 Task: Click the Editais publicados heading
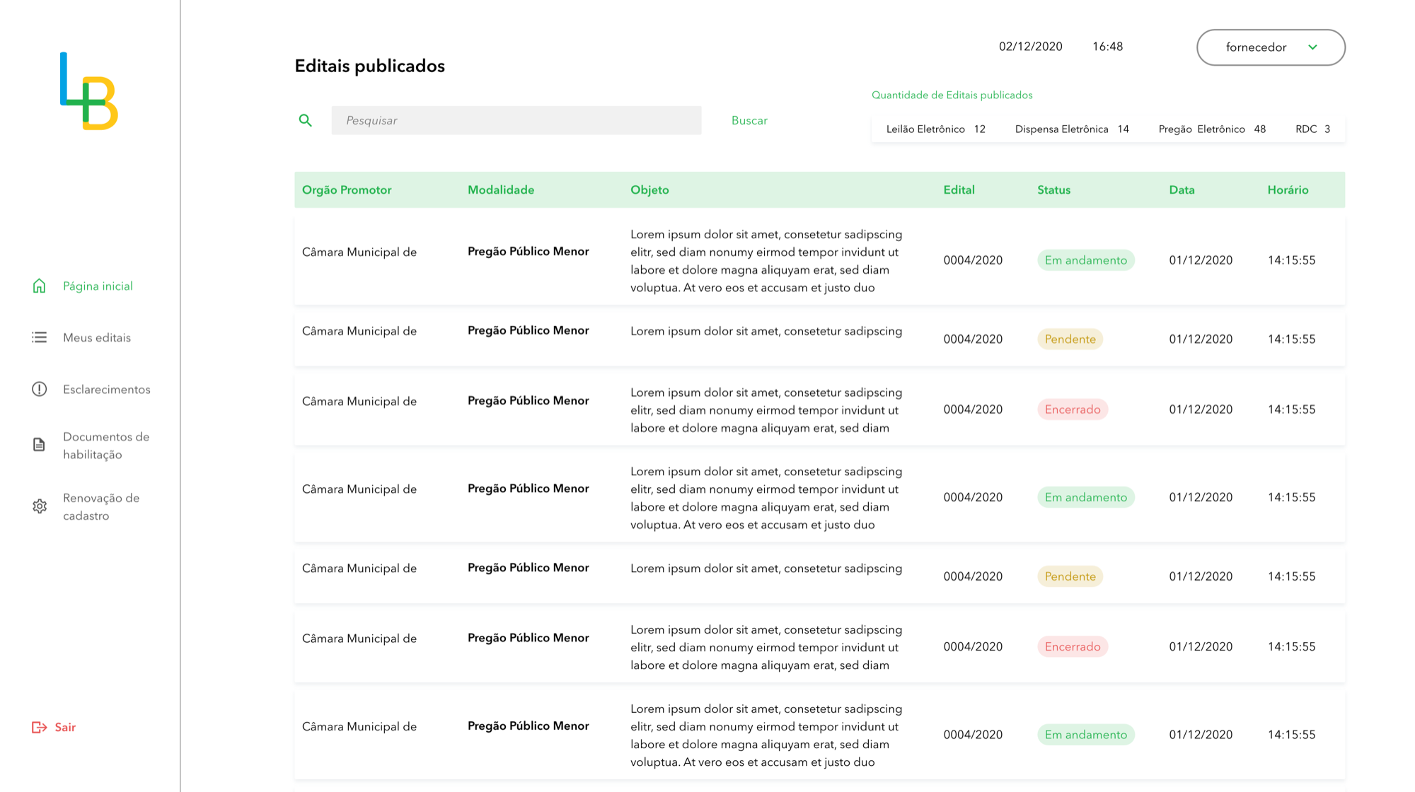[369, 66]
